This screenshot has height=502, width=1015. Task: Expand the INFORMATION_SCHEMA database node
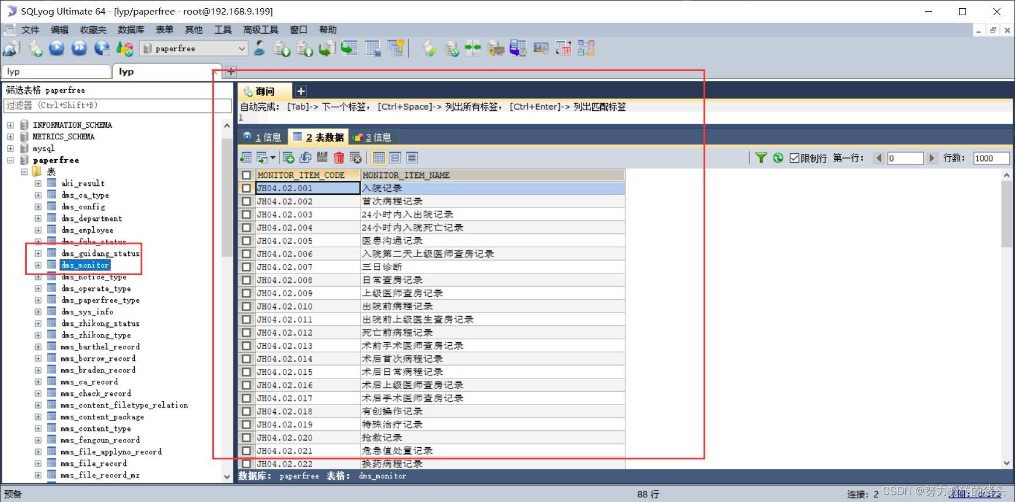click(x=10, y=125)
